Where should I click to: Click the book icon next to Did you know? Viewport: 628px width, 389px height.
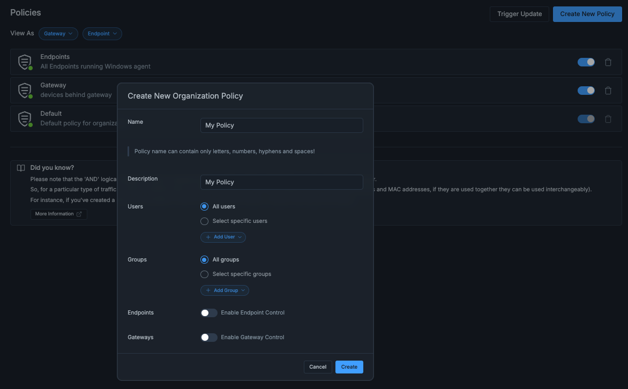pos(21,167)
